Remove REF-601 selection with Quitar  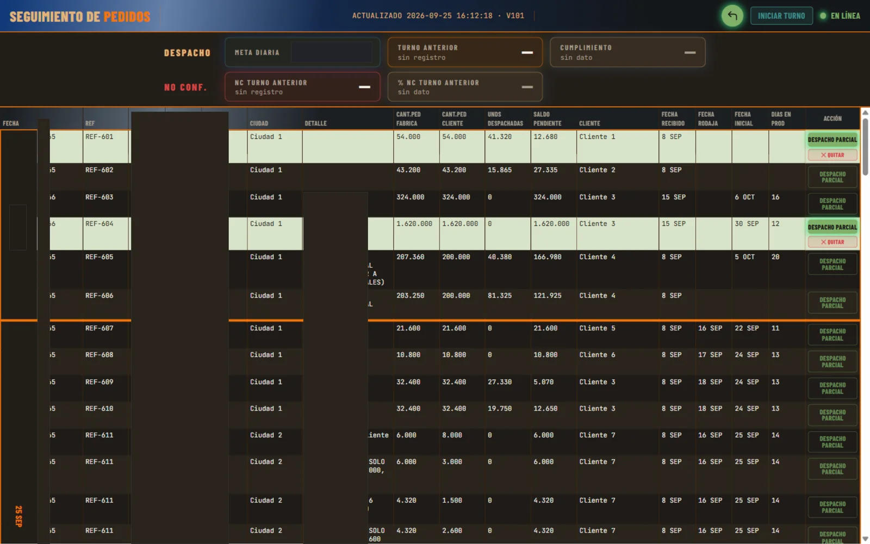(832, 155)
